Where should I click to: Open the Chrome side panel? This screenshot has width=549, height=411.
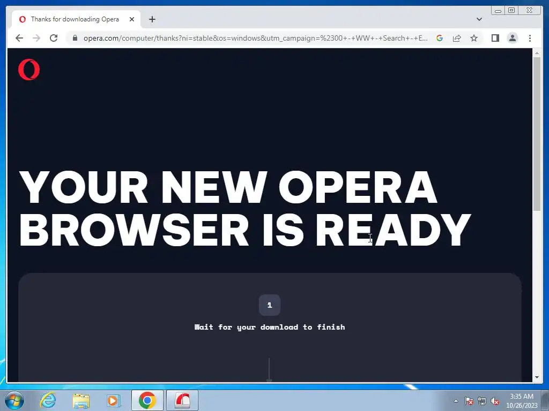495,38
